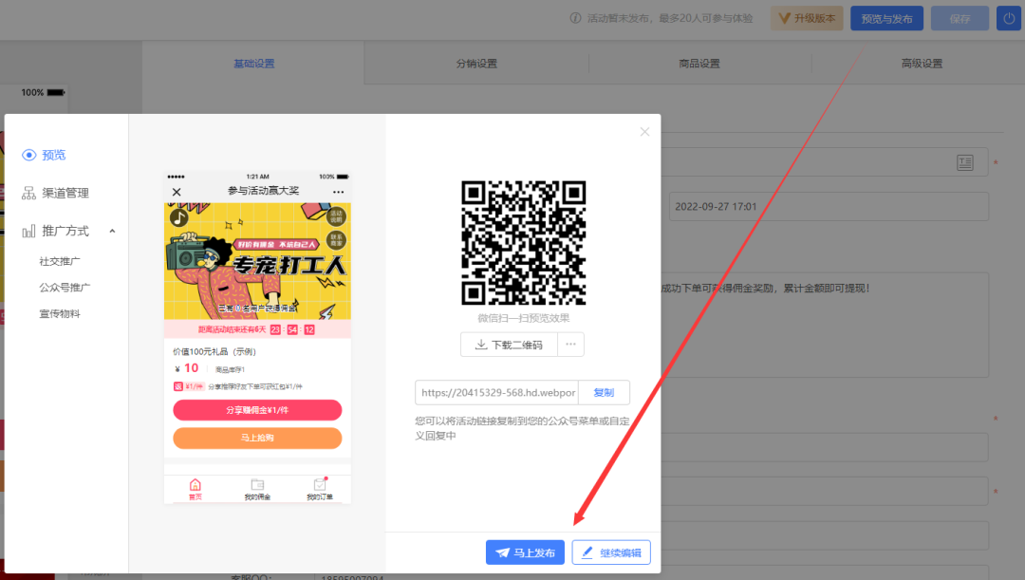Click the QR code image
The height and width of the screenshot is (580, 1025).
pos(523,243)
